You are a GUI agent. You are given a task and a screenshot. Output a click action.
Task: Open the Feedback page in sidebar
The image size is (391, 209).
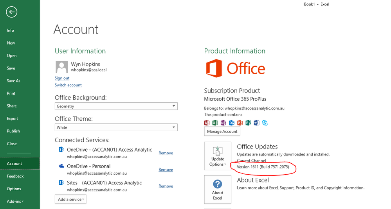pyautogui.click(x=15, y=176)
